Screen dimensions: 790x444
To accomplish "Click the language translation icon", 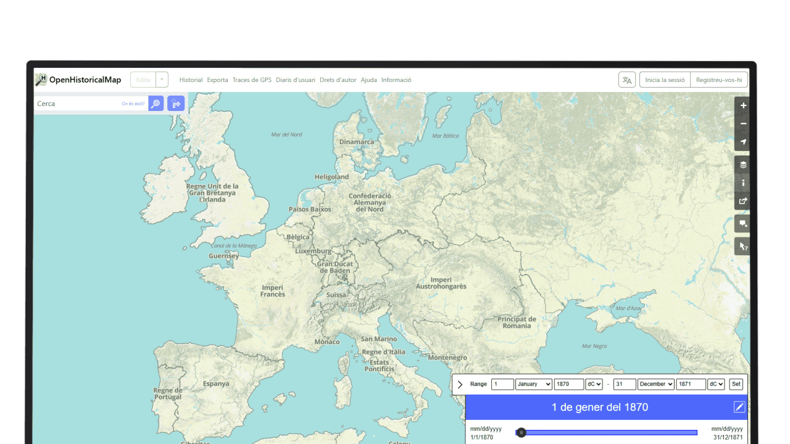I will point(626,79).
